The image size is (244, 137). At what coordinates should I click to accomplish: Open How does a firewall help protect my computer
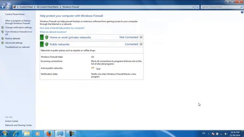[x=62, y=28]
